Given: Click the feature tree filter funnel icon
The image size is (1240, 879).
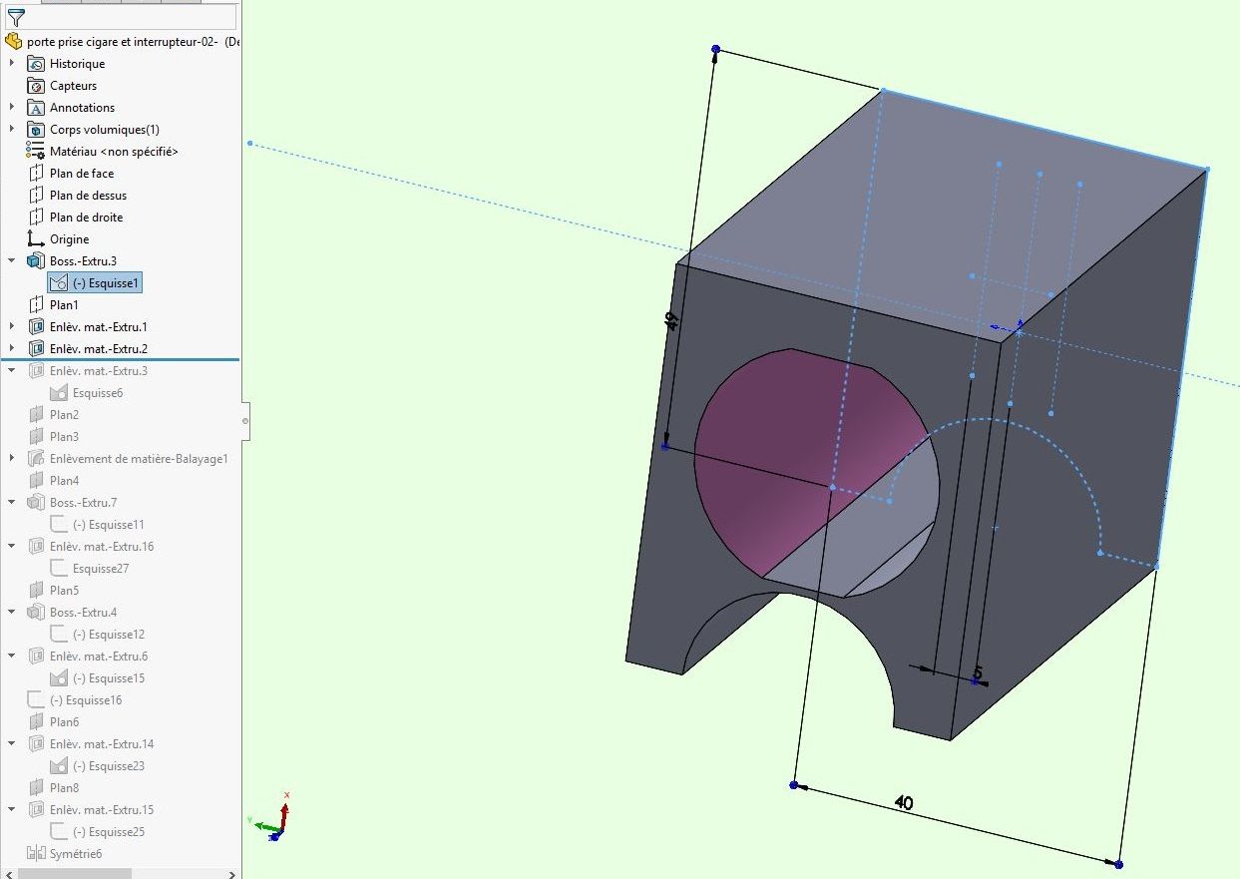Looking at the screenshot, I should (x=15, y=17).
